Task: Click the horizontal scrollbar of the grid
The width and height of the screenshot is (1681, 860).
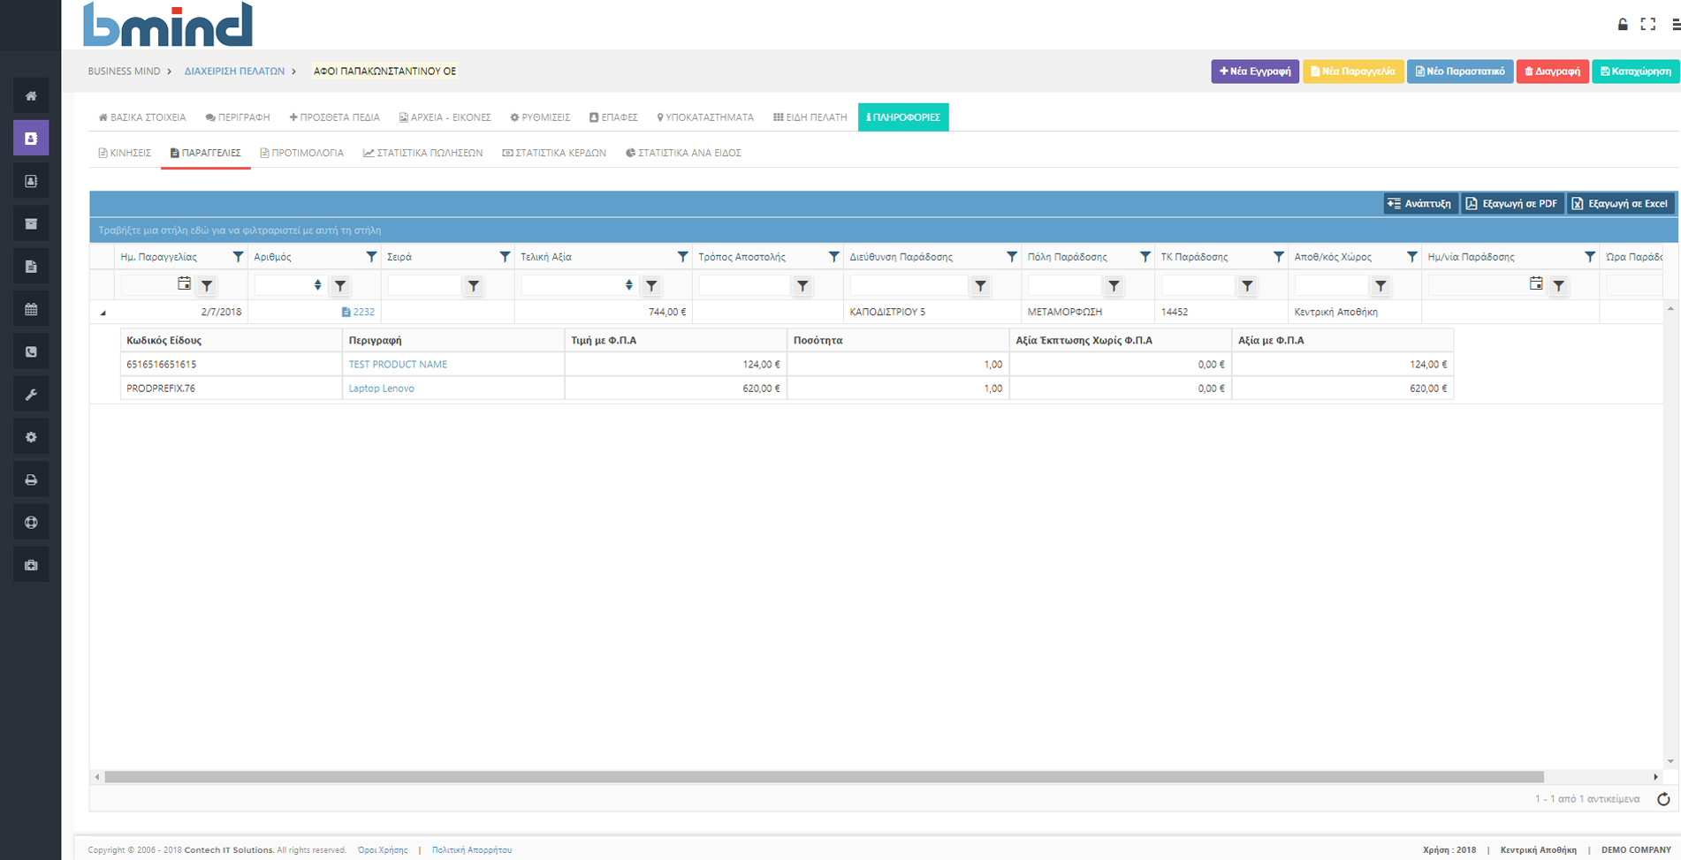Action: coord(822,777)
